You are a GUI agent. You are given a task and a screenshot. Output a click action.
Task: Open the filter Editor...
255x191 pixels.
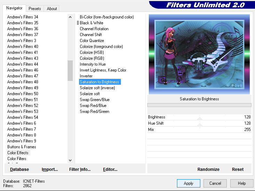[110, 169]
